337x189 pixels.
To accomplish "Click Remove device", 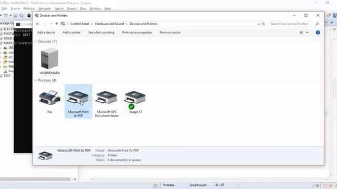I will coord(170,33).
